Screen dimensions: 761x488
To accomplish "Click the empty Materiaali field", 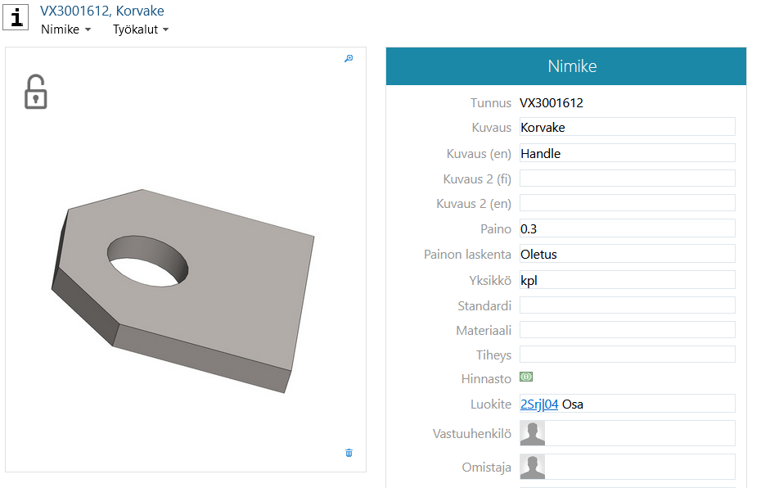I will click(x=627, y=330).
